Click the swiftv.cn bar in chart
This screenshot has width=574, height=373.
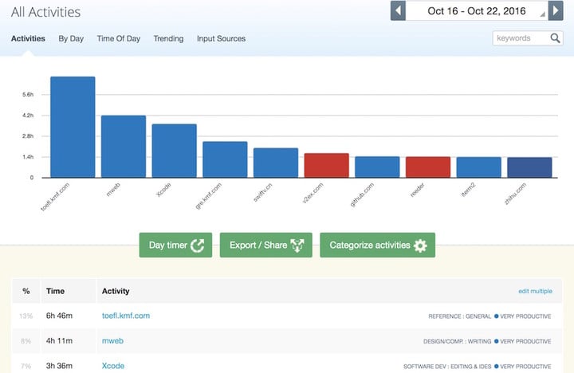276,163
